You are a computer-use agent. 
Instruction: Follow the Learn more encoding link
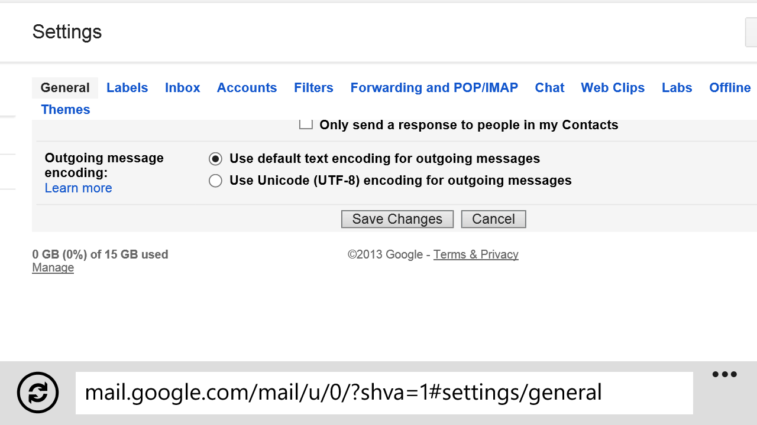point(78,188)
